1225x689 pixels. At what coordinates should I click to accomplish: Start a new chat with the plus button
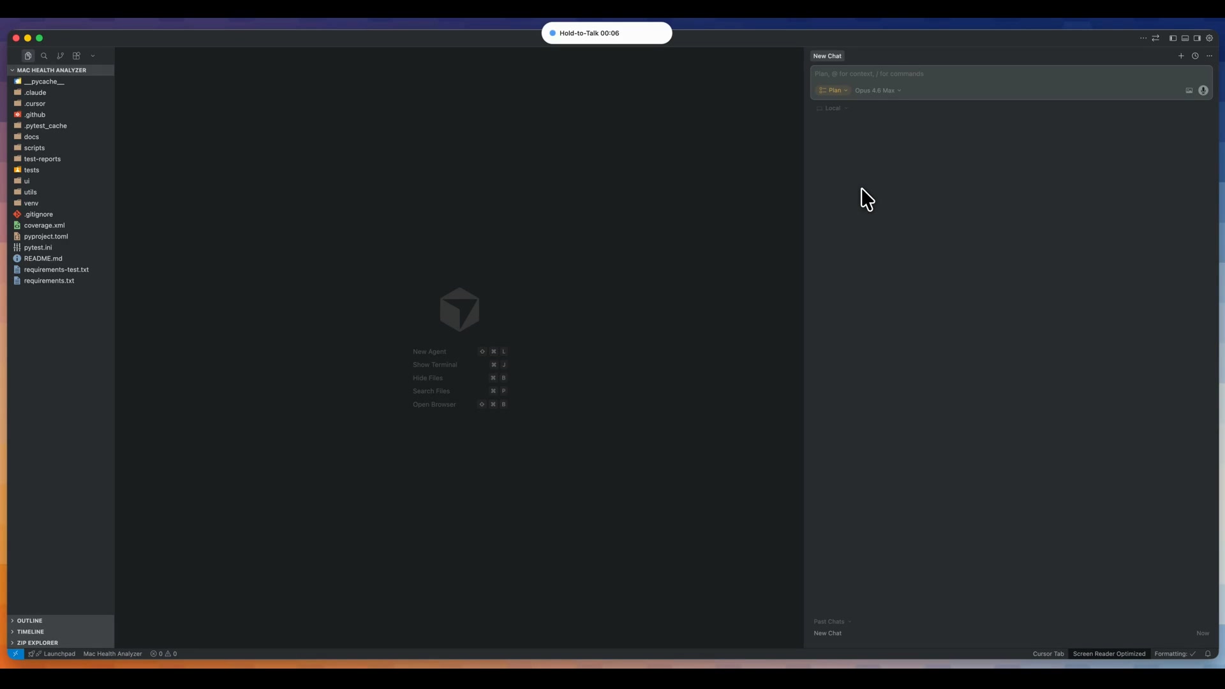click(1181, 56)
